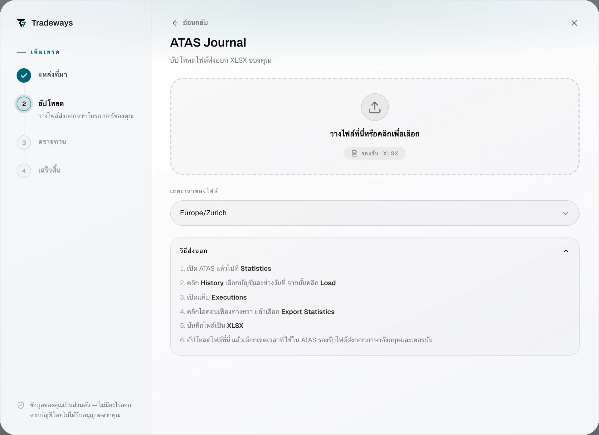This screenshot has width=599, height=435.
Task: Click instruction step 1 mentioning Statistics
Action: click(x=226, y=268)
